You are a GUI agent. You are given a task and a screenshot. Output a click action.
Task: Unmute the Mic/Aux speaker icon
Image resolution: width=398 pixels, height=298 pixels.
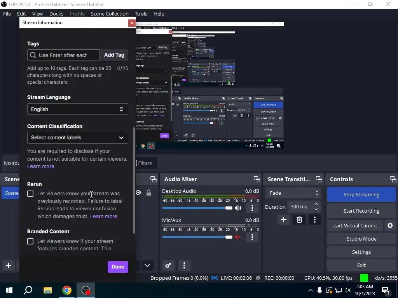(238, 237)
